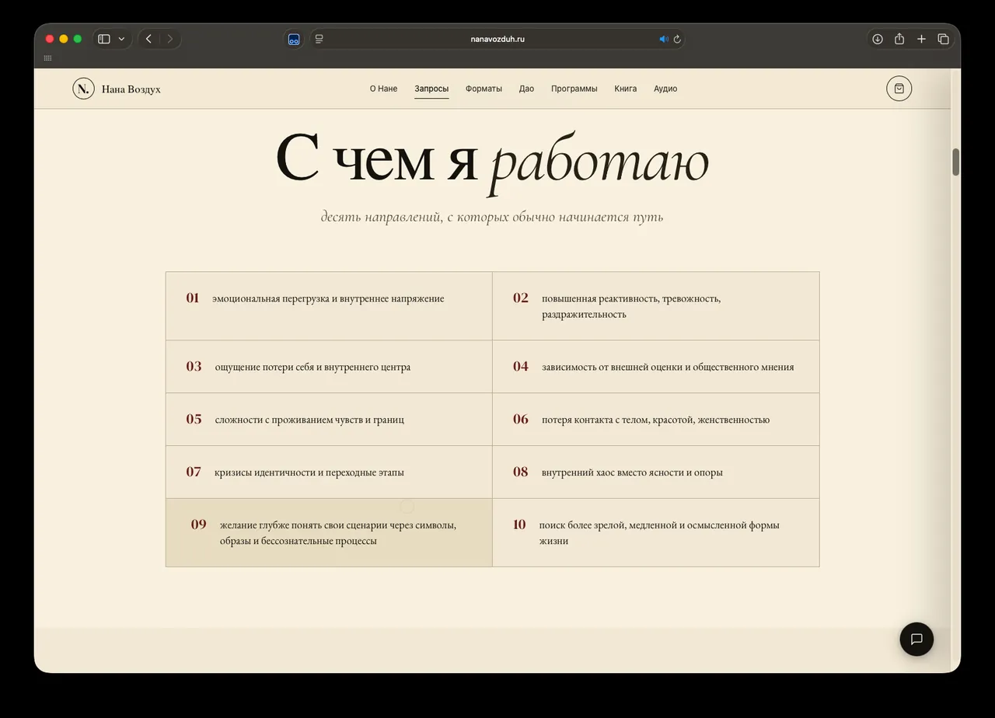The width and height of the screenshot is (995, 718).
Task: Show tab overview icon
Action: [943, 39]
